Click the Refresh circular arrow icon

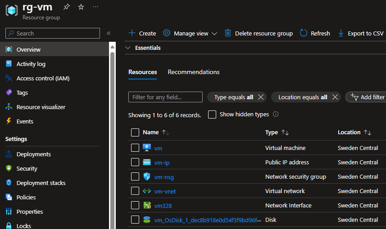pos(304,33)
